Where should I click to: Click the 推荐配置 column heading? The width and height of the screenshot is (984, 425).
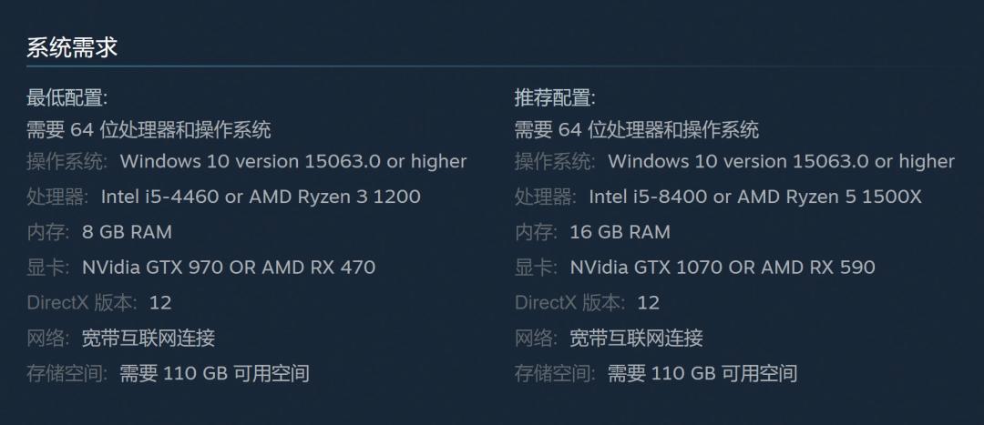[x=555, y=97]
